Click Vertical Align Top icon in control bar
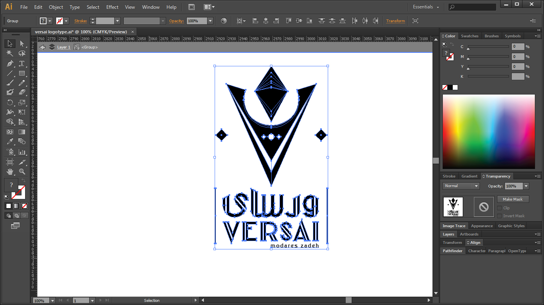 [x=288, y=21]
